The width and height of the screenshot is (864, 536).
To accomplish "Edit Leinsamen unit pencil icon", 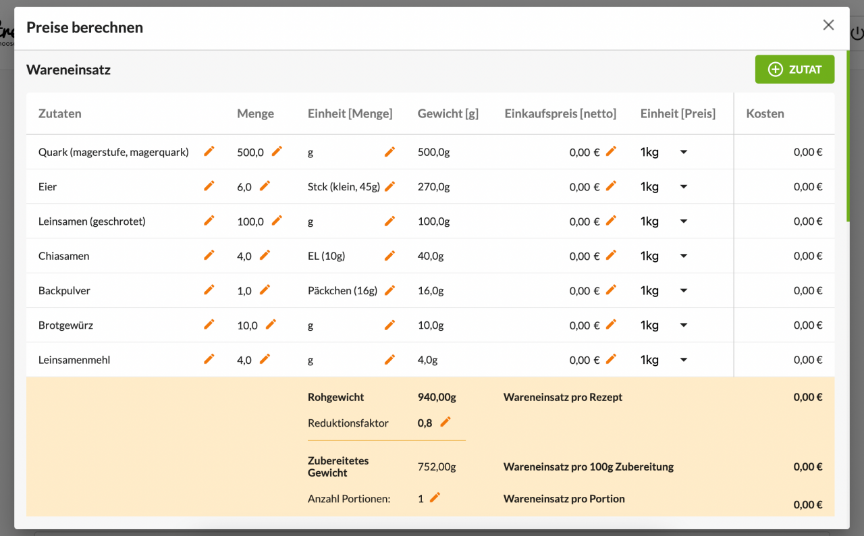I will (x=389, y=221).
